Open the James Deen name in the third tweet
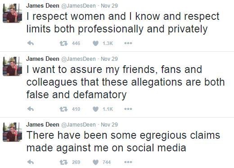The height and width of the screenshot is (168, 234). pyautogui.click(x=43, y=125)
